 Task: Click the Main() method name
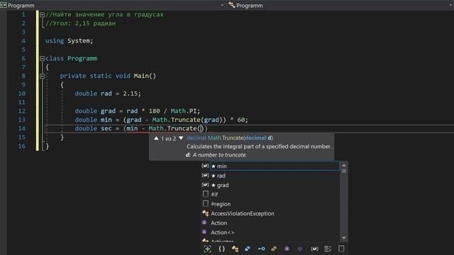click(145, 76)
